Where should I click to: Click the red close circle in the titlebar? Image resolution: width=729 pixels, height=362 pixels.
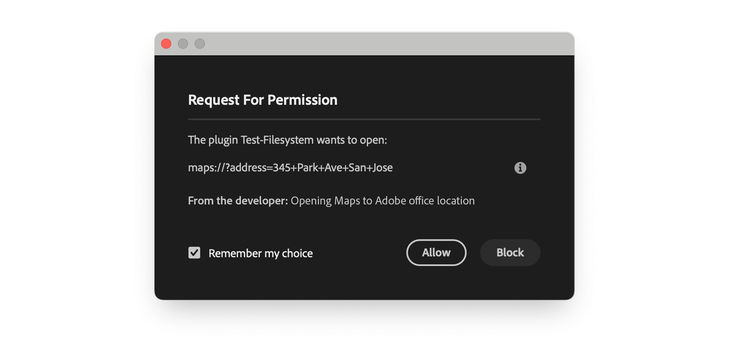(x=166, y=43)
